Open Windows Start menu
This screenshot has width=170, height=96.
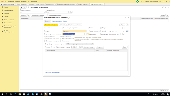pos(2,94)
